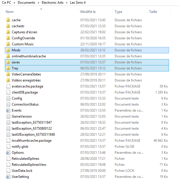179x183 pixels.
Task: Select the Options gear file icon
Action: pos(8,153)
